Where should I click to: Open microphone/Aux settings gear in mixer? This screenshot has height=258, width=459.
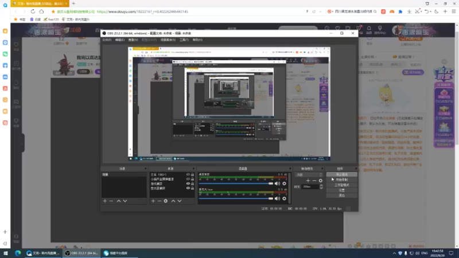[284, 198]
